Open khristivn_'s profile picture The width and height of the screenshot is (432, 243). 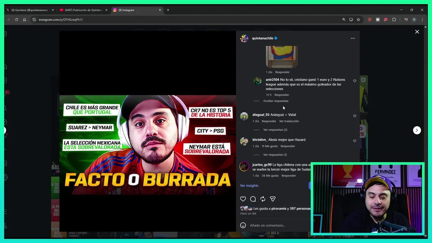(x=244, y=141)
